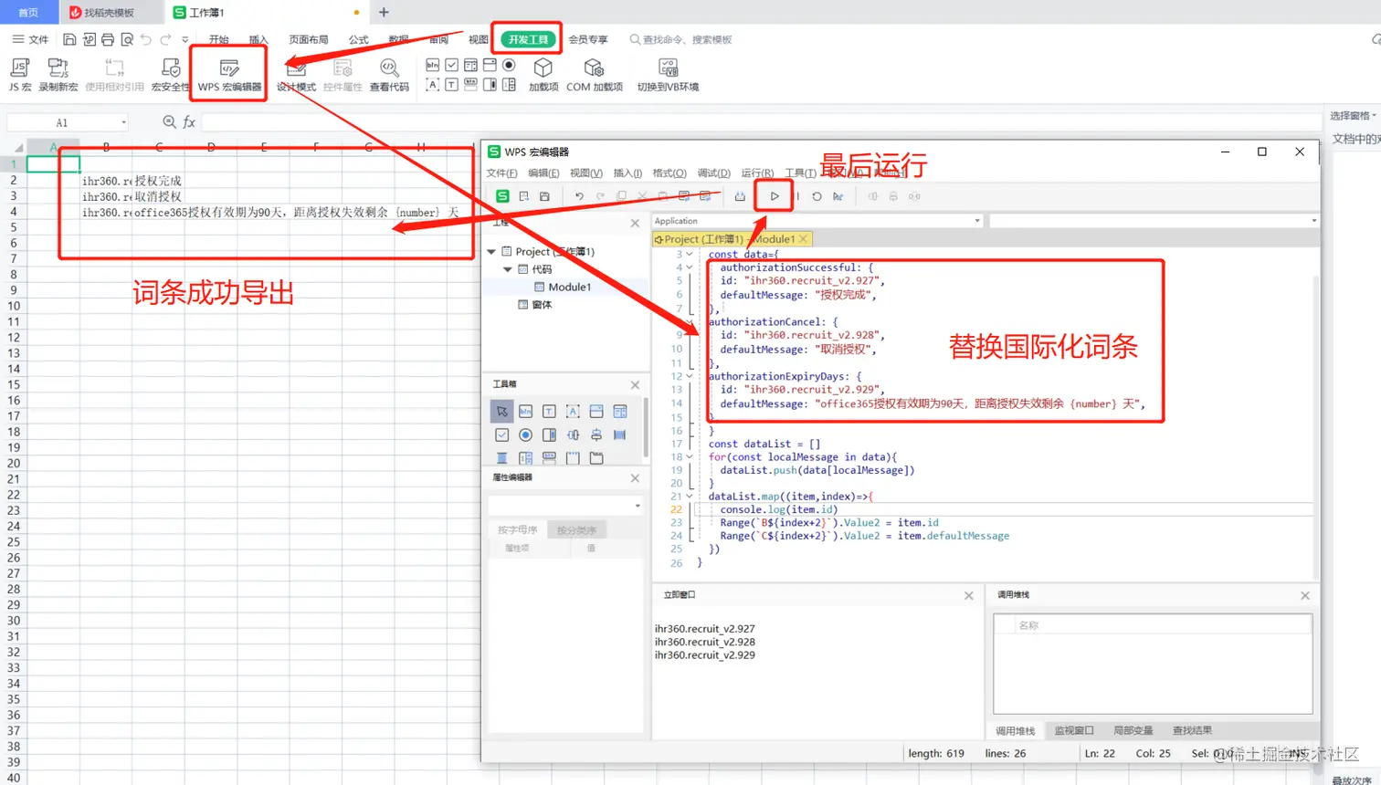Fold code at line 12 arrow
The height and width of the screenshot is (785, 1381).
[x=690, y=376]
